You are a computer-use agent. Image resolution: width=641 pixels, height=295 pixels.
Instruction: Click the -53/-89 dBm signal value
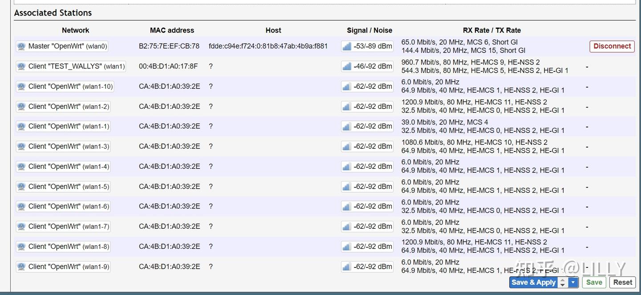[373, 46]
